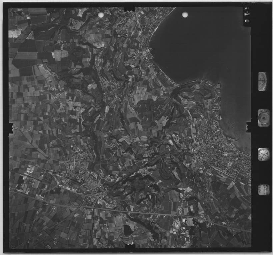Image resolution: width=273 pixels, height=255 pixels.
Task: Click the bottom-center fiducial notch
Action: (x=129, y=248)
